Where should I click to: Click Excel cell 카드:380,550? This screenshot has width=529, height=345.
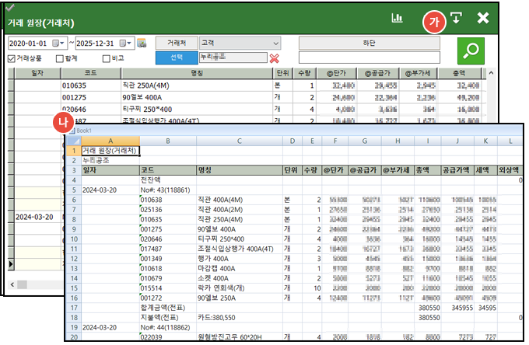[239, 318]
